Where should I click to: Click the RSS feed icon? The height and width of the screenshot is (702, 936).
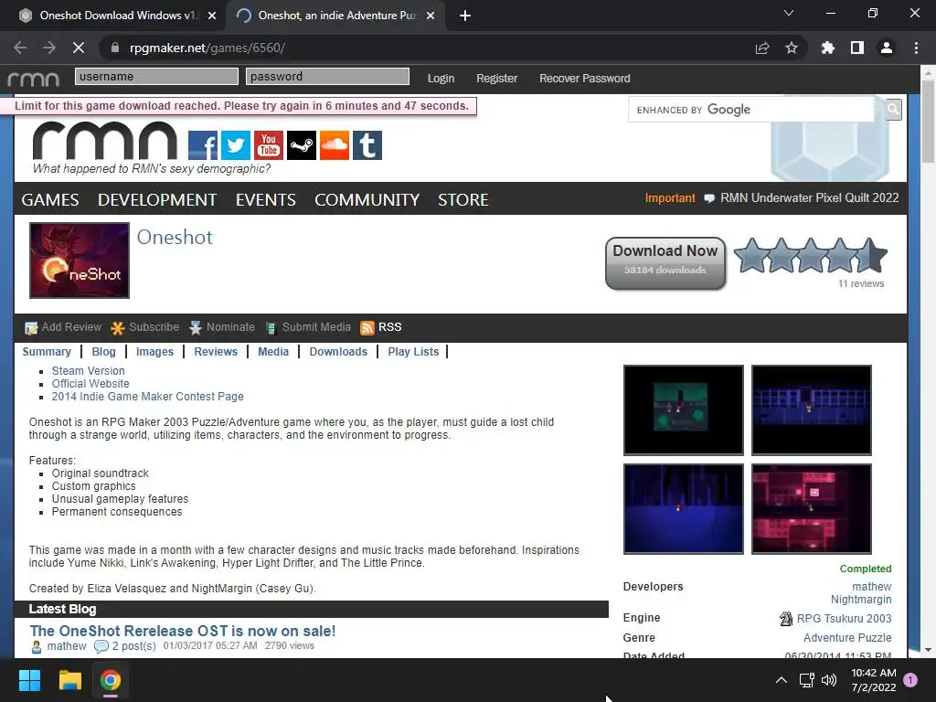pyautogui.click(x=367, y=328)
